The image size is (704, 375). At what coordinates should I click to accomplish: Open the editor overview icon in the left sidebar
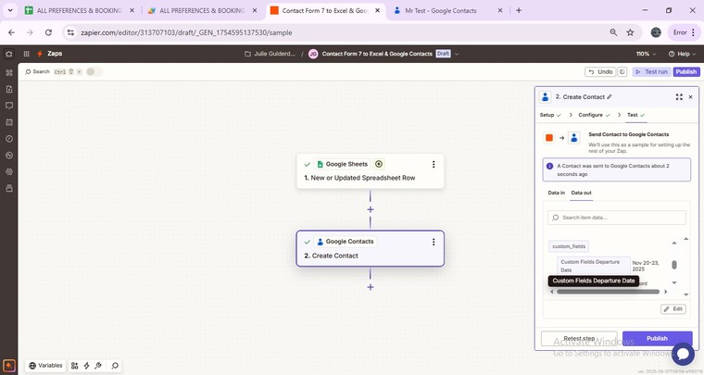pyautogui.click(x=9, y=72)
